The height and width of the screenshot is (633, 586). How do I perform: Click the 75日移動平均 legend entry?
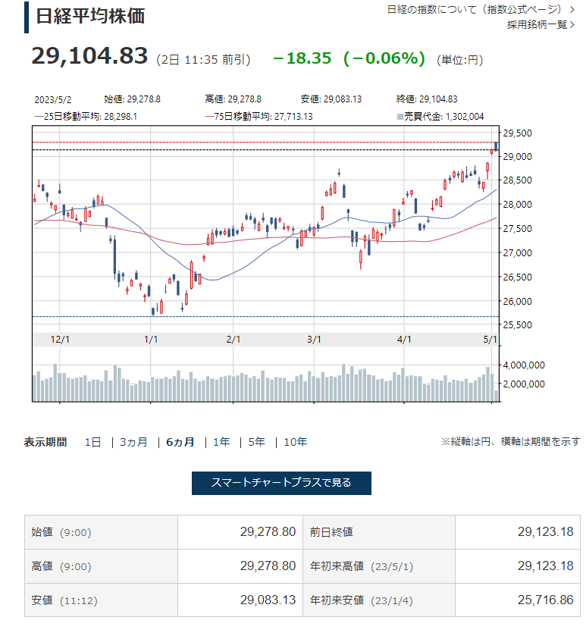pos(259,117)
